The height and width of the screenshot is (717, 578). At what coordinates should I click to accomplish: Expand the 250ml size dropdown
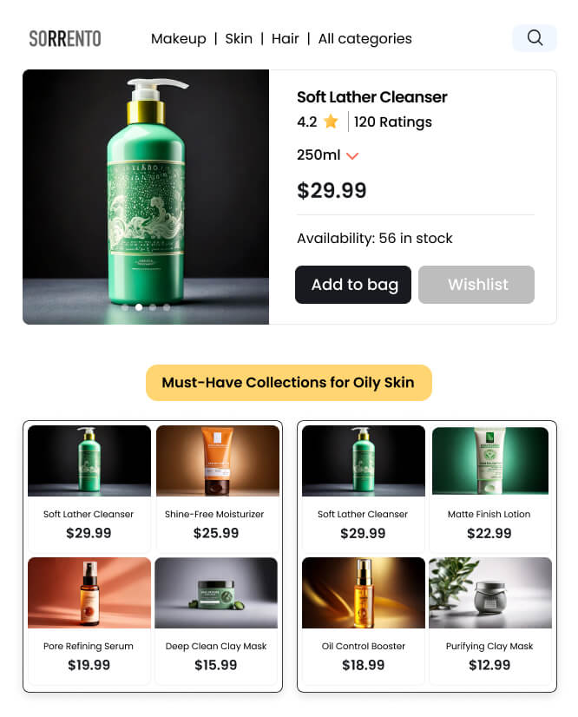click(327, 155)
